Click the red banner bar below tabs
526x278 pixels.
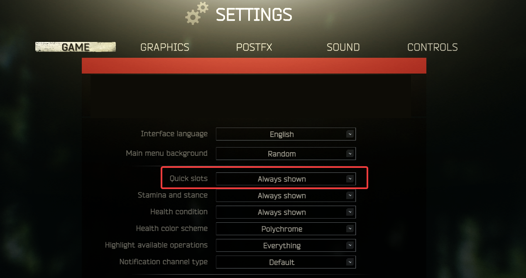[254, 66]
